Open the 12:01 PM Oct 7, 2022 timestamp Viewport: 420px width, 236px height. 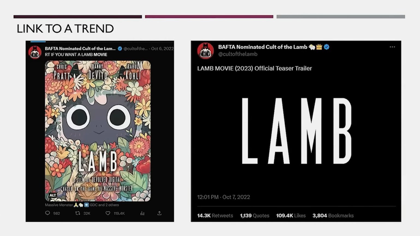tap(223, 197)
